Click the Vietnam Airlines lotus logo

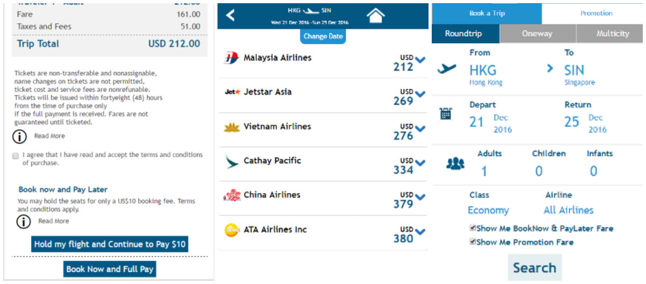pyautogui.click(x=232, y=127)
